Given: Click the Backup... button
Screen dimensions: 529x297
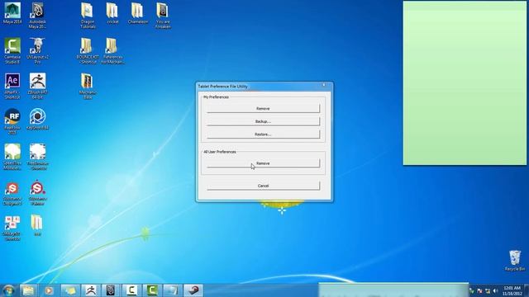Looking at the screenshot, I should tap(263, 121).
